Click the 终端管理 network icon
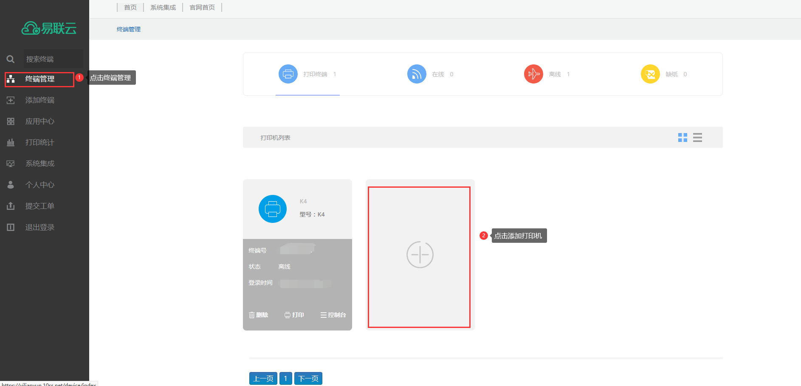801x386 pixels. (x=11, y=79)
